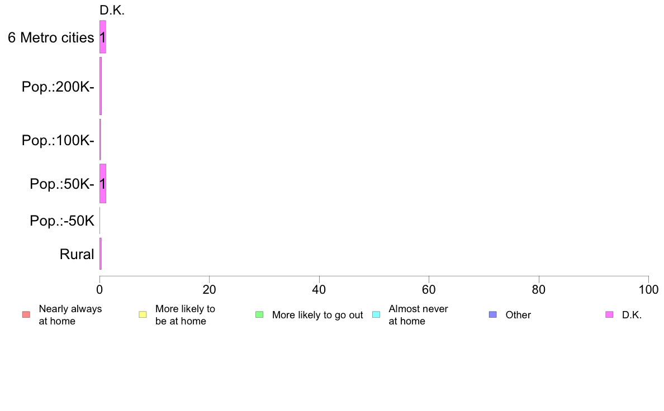Click the Other legend text
This screenshot has width=664, height=411.
[x=518, y=315]
